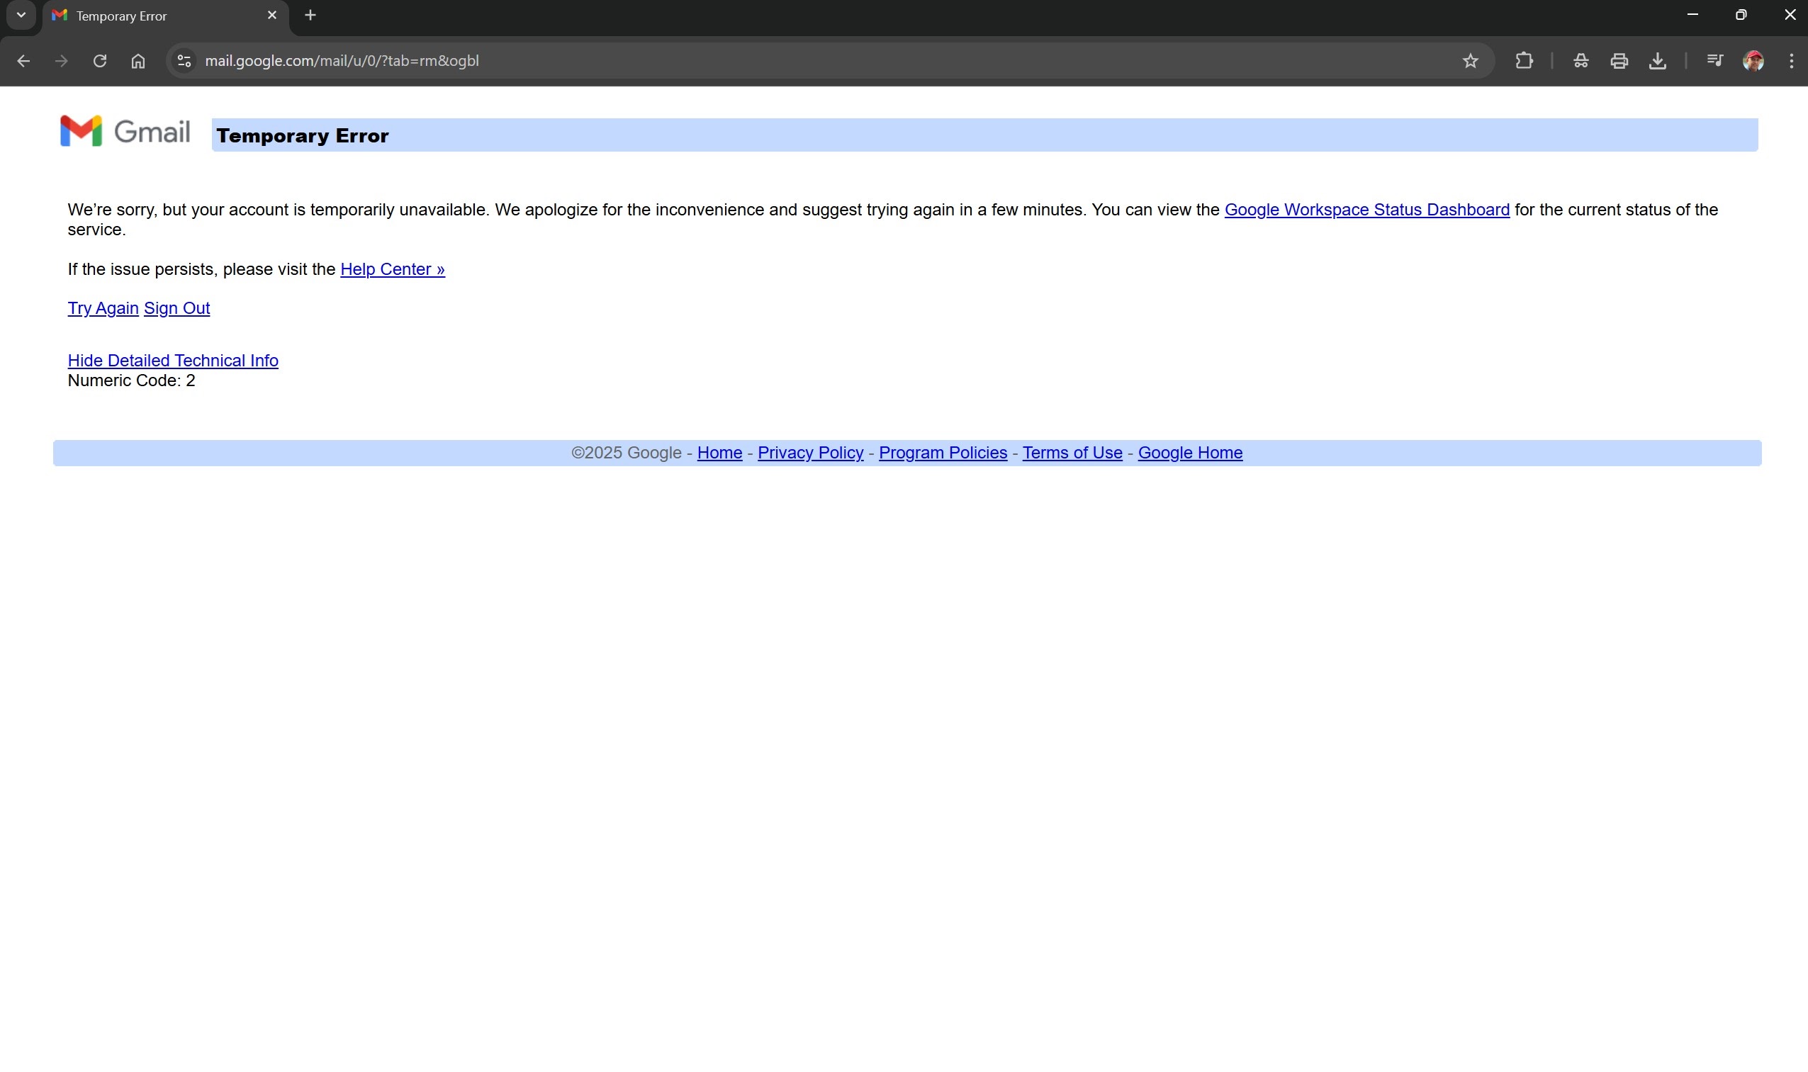Open a new tab with plus button
The height and width of the screenshot is (1072, 1808).
pos(310,15)
